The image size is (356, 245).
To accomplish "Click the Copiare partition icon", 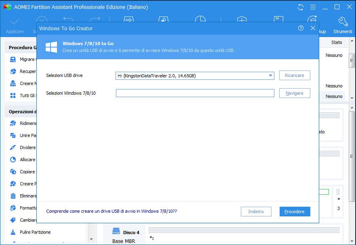I will click(13, 172).
